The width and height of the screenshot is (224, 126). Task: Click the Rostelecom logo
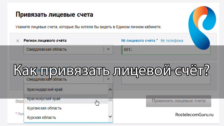(x=202, y=28)
